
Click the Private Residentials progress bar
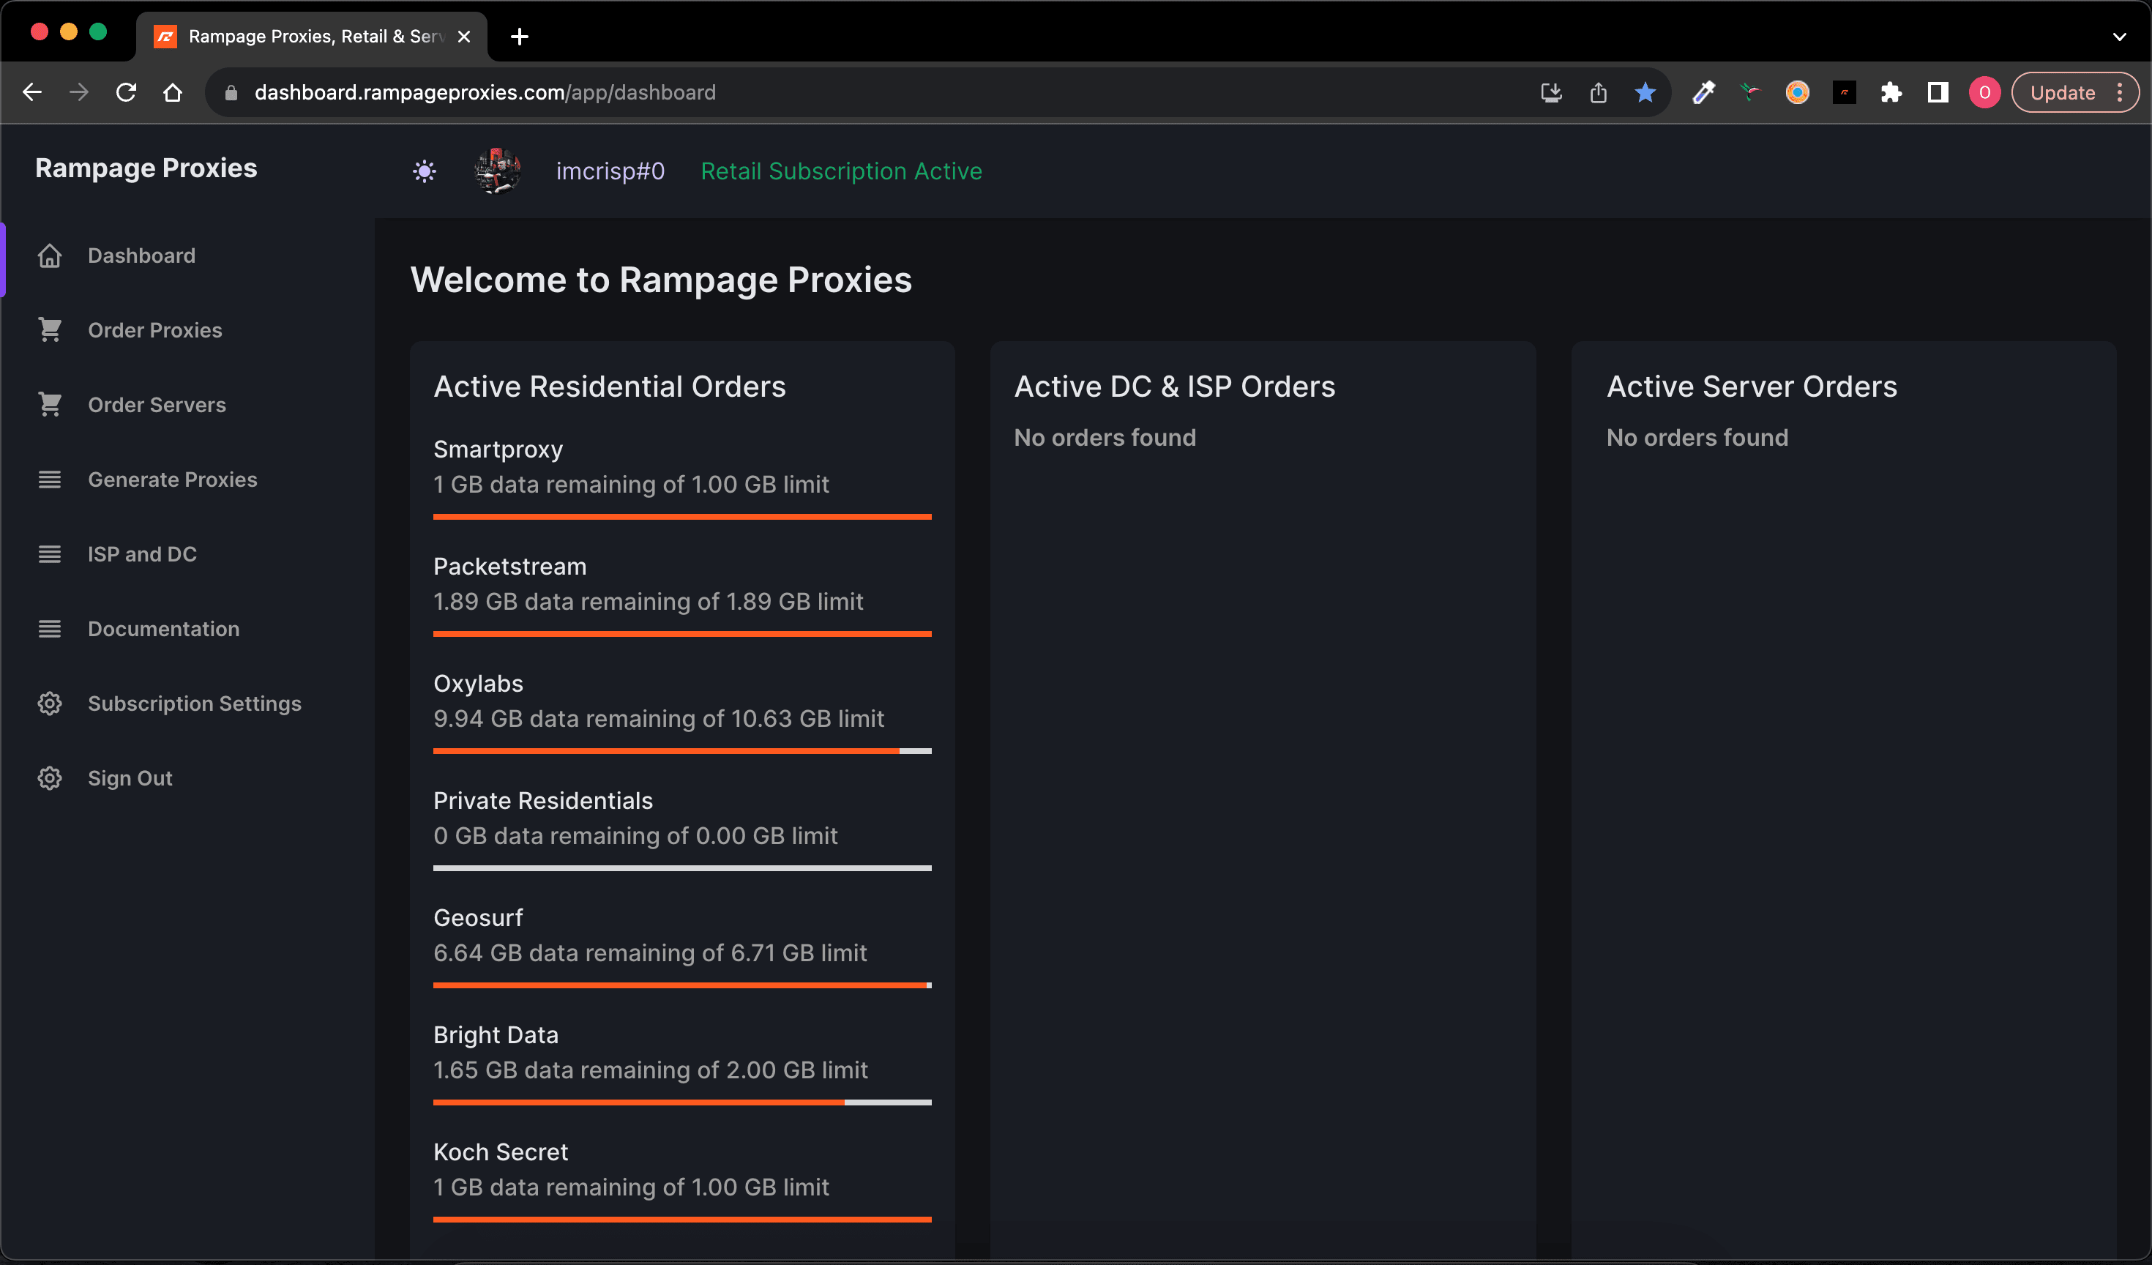682,867
